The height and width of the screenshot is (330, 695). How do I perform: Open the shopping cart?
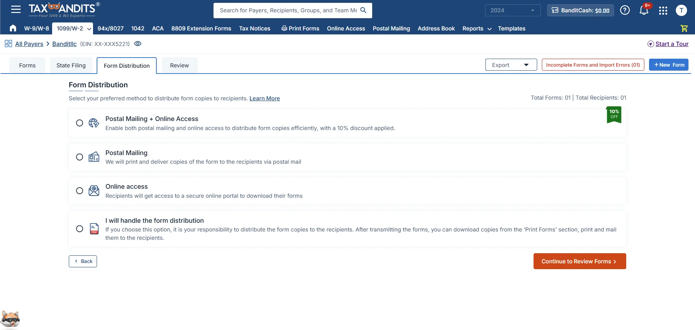(684, 28)
